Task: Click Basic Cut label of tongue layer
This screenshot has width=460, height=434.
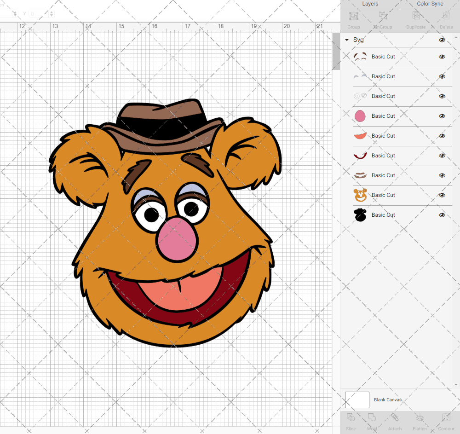Action: [x=383, y=136]
